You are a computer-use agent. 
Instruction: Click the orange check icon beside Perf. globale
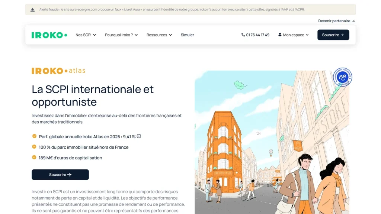[34, 136]
